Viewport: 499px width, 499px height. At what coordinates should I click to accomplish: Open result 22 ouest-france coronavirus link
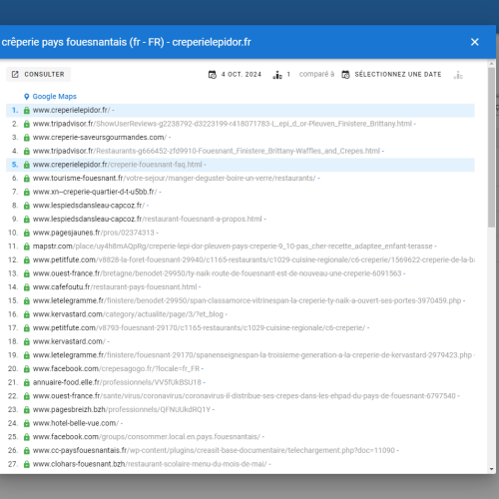[245, 396]
